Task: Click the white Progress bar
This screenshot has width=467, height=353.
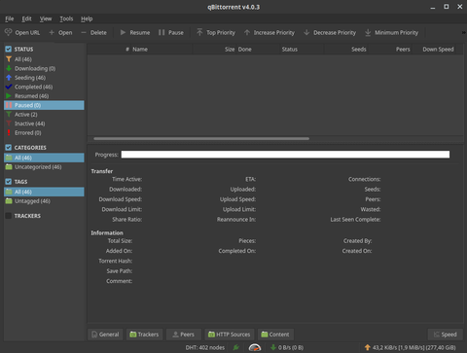Action: [285, 155]
